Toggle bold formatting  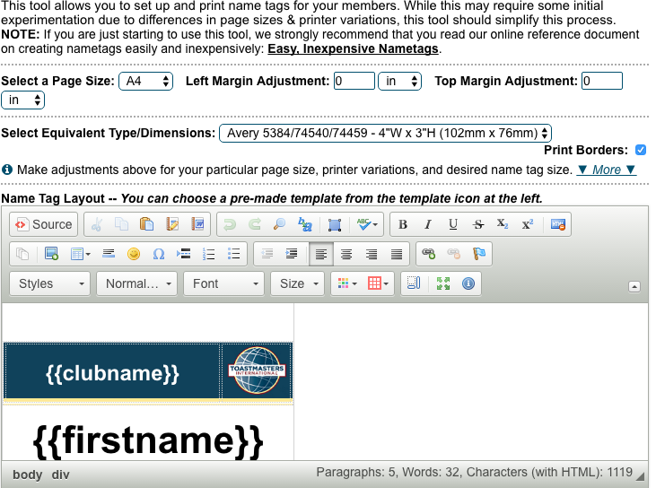[403, 224]
